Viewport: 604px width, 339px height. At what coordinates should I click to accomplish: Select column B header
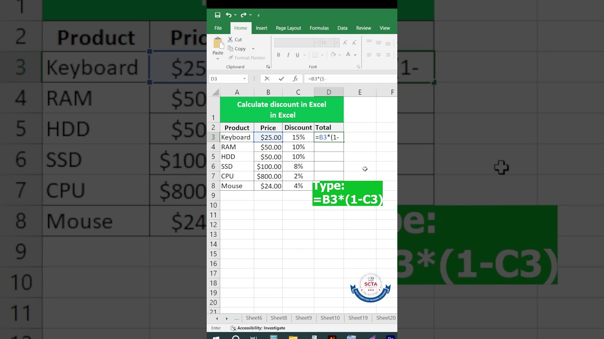click(268, 92)
